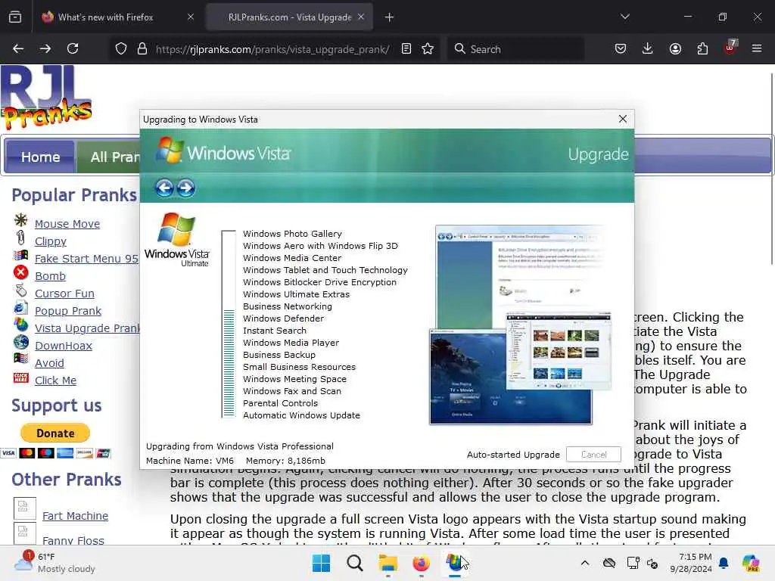Click the Cancel button in upgrade dialog

(593, 454)
